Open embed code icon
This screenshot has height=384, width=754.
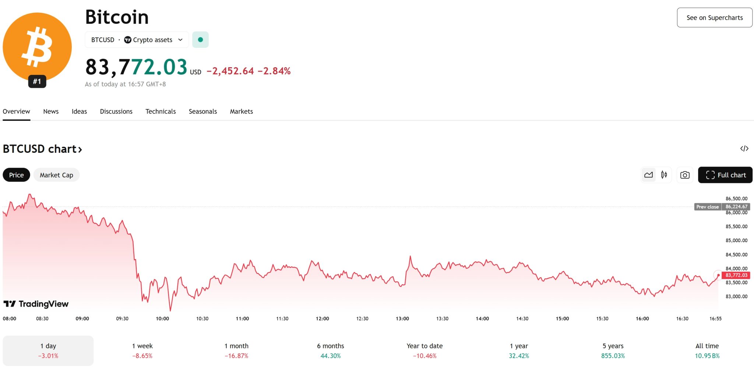click(x=744, y=148)
